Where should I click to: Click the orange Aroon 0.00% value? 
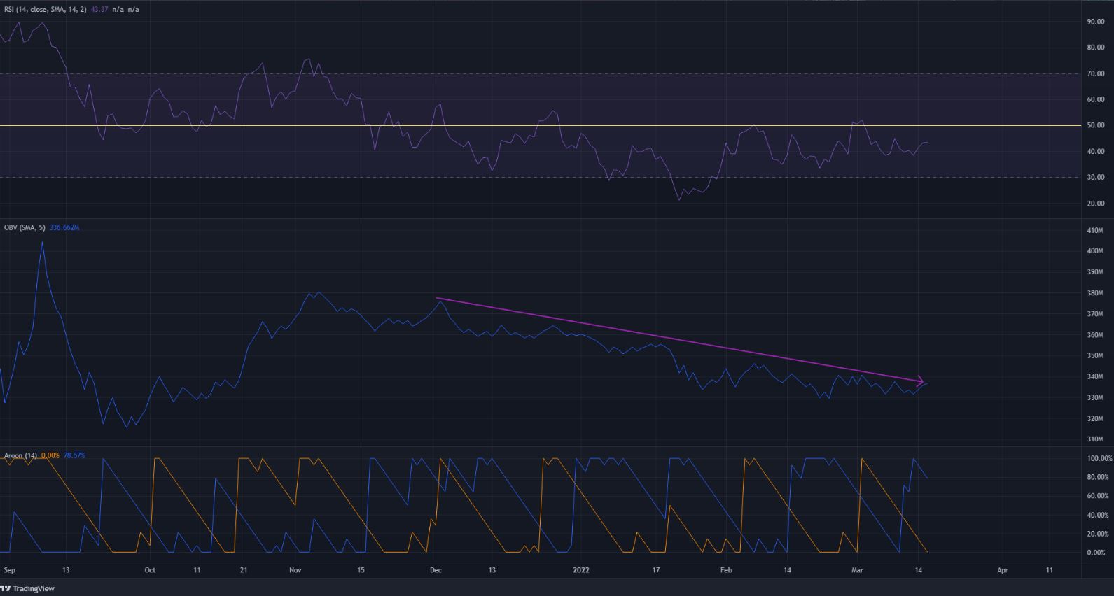tap(50, 455)
